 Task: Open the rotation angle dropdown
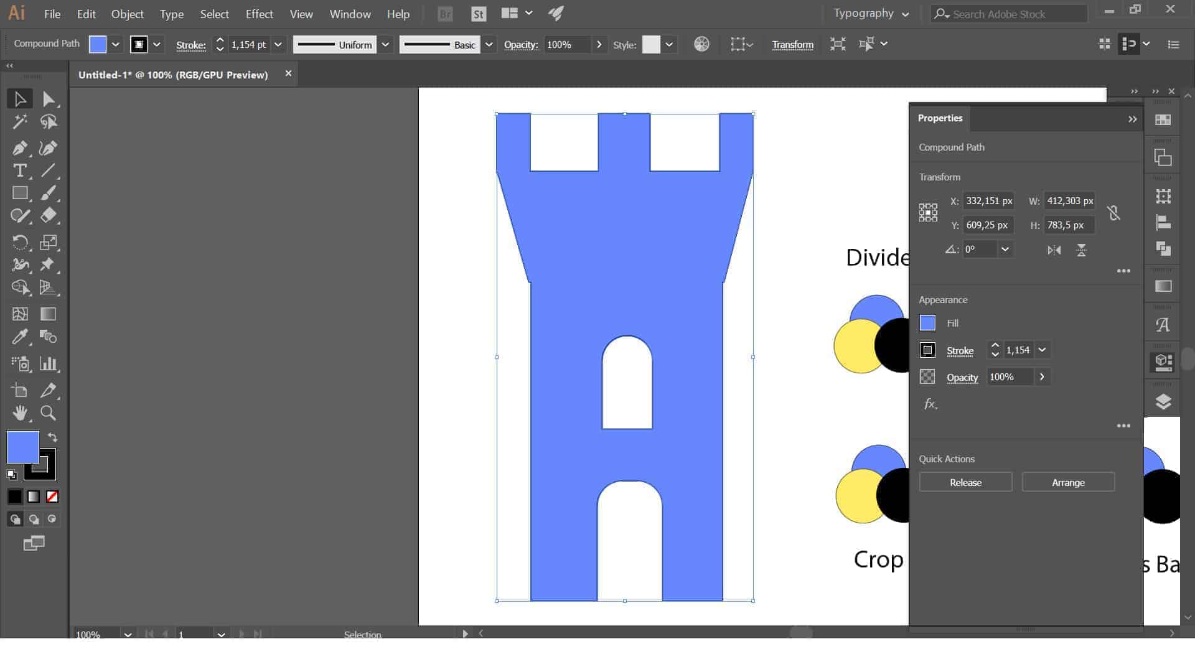(x=1005, y=250)
